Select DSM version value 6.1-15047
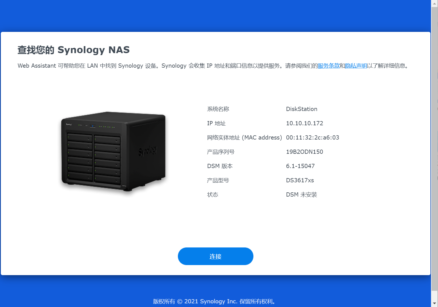 pyautogui.click(x=300, y=166)
